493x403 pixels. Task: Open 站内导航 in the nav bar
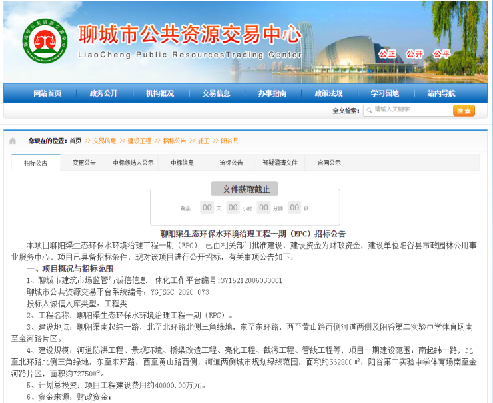pyautogui.click(x=441, y=93)
